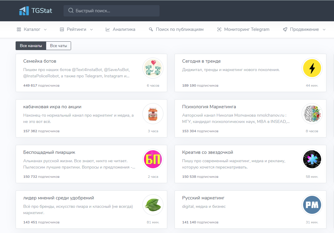Open the Продвижение dropdown menu
The height and width of the screenshot is (233, 334).
point(304,29)
